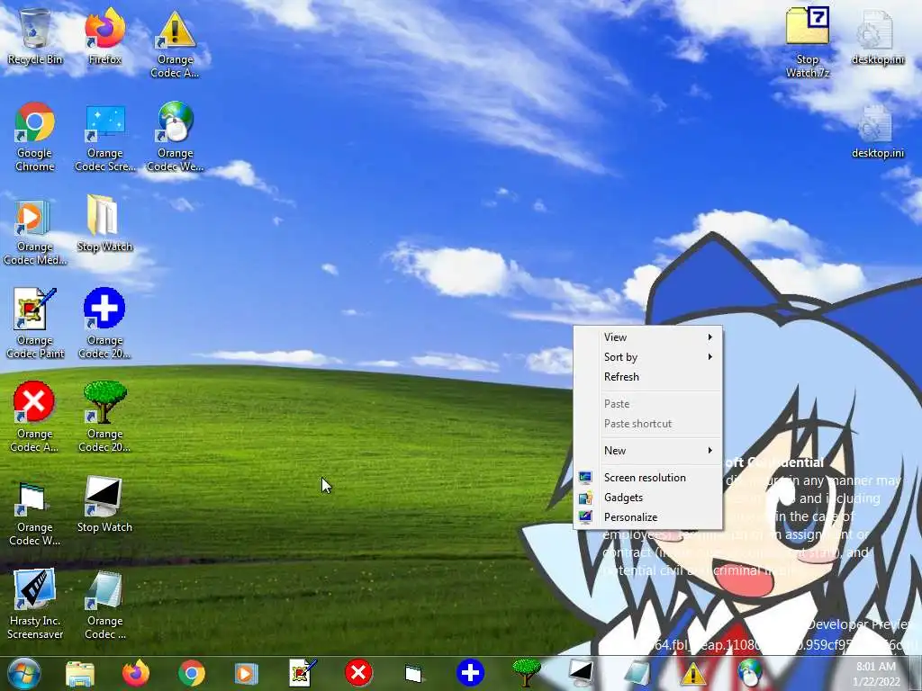Select the Stop Watch.7z archive file
Image resolution: width=922 pixels, height=691 pixels.
[808, 42]
